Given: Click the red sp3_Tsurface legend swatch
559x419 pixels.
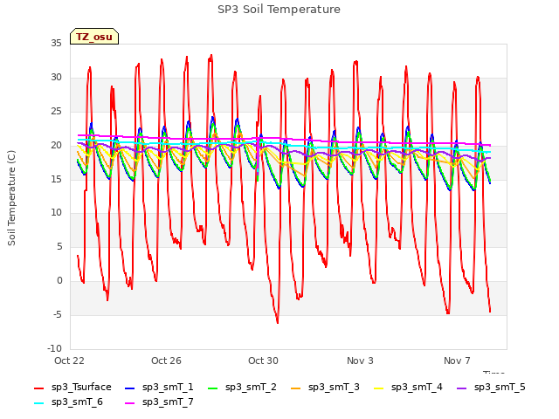Looking at the screenshot, I should (x=38, y=388).
